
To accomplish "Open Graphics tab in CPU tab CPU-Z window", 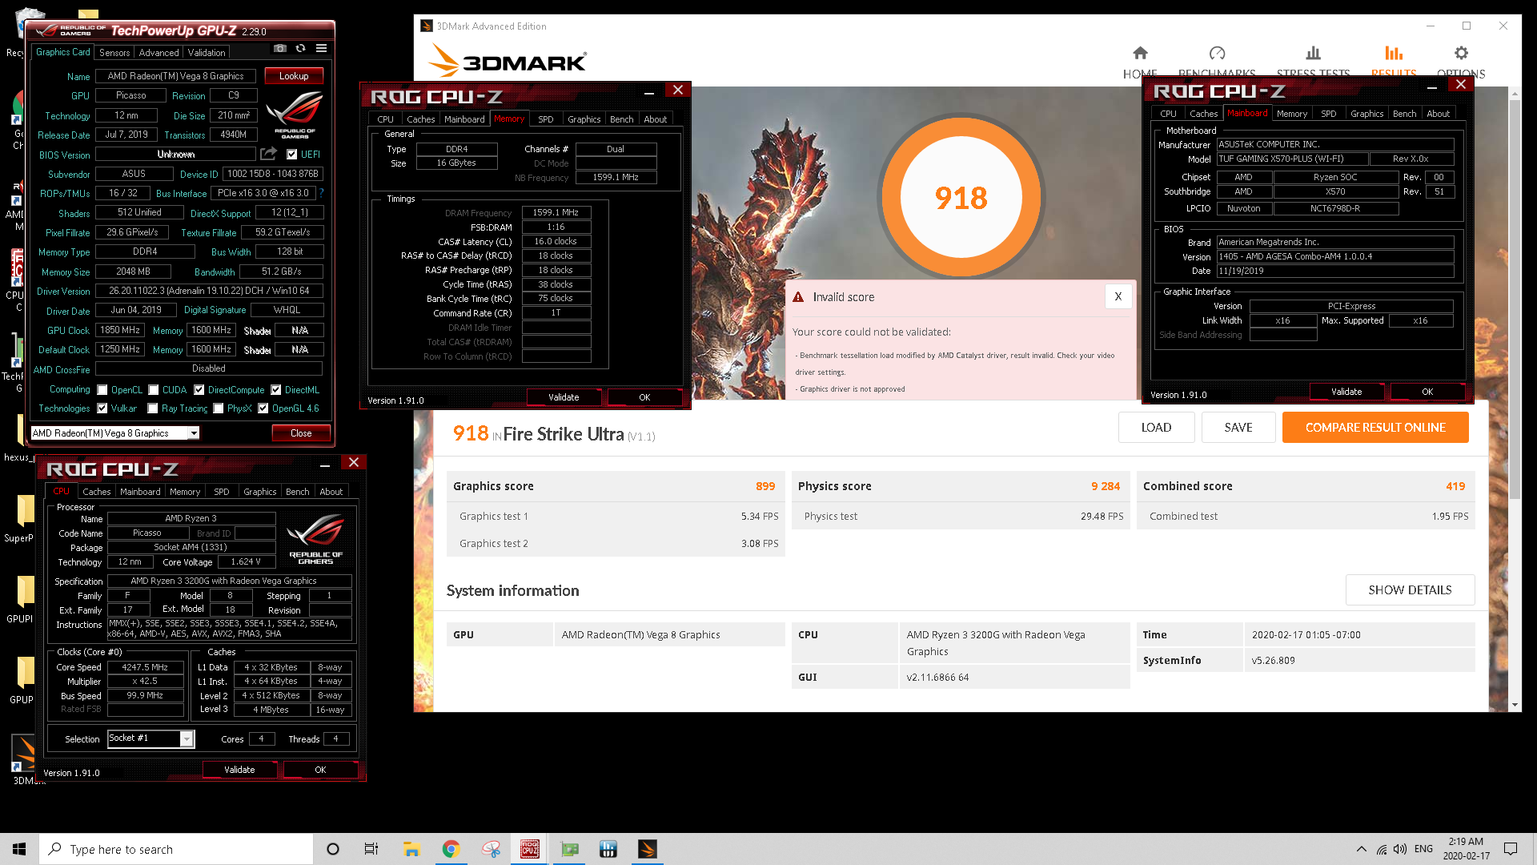I will click(x=259, y=492).
